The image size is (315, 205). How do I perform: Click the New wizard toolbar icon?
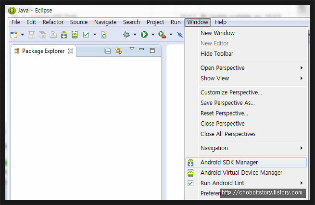pyautogui.click(x=14, y=35)
